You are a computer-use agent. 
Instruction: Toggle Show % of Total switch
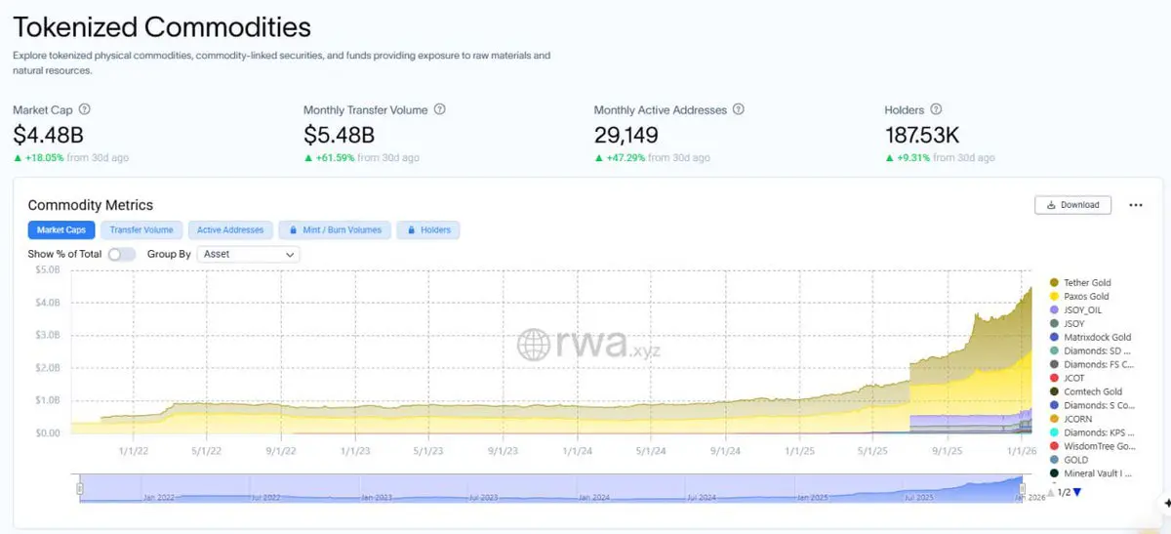click(x=121, y=254)
